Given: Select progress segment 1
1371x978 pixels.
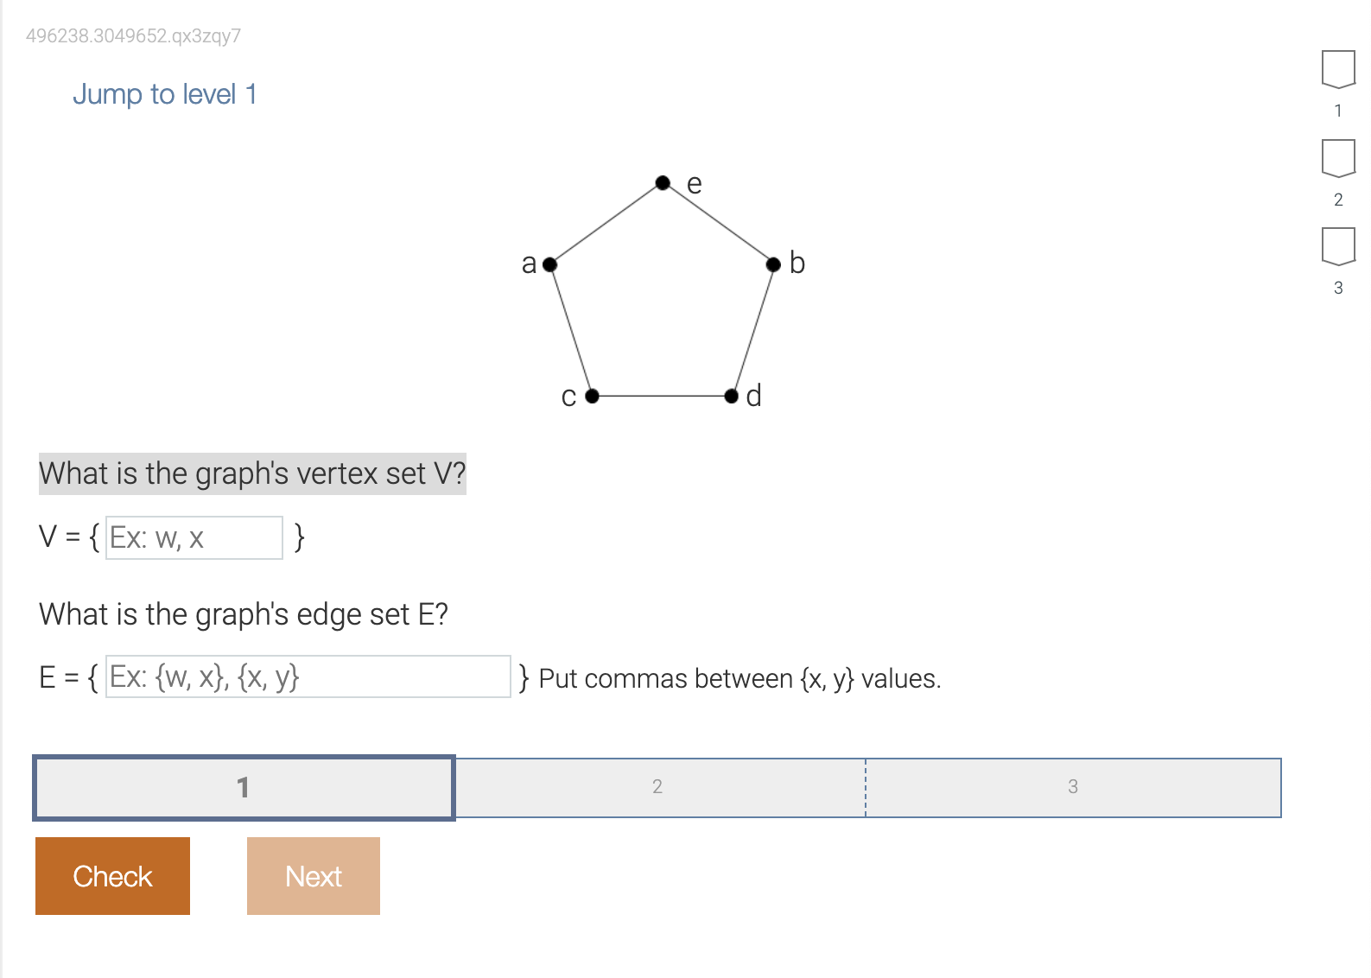Looking at the screenshot, I should (244, 787).
